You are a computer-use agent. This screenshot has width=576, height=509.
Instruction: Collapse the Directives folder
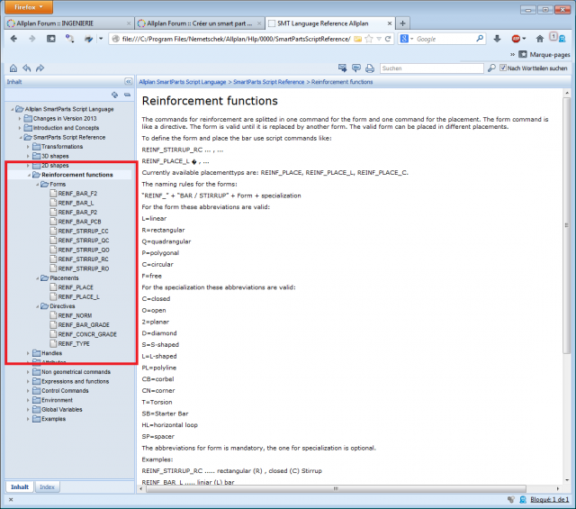pos(37,306)
